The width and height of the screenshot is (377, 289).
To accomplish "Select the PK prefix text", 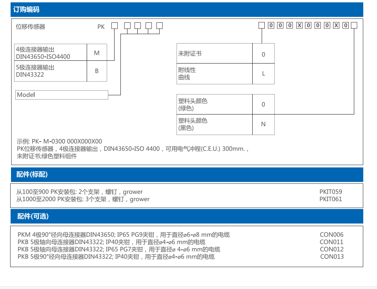I will coord(101,27).
